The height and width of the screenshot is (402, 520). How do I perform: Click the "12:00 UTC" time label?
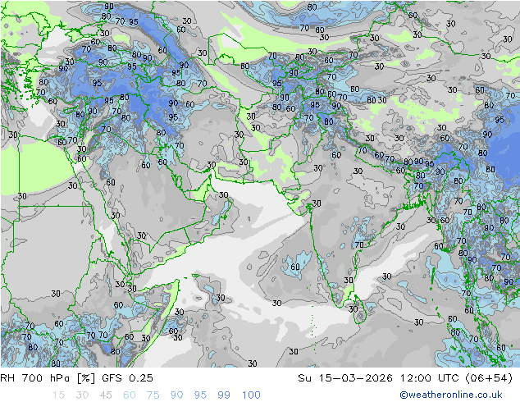tap(430, 377)
